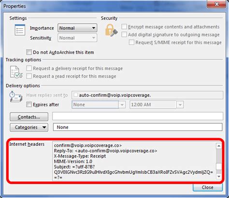Click the Security padlock and key icon
The image size is (229, 198).
coord(111,30)
